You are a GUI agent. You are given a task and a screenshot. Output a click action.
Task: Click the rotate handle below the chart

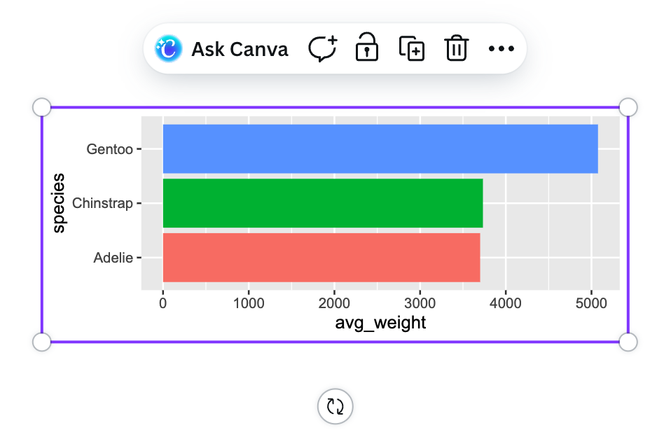tap(335, 406)
